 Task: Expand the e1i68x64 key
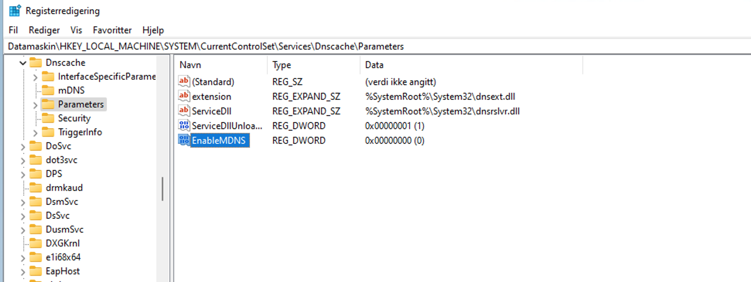(23, 258)
